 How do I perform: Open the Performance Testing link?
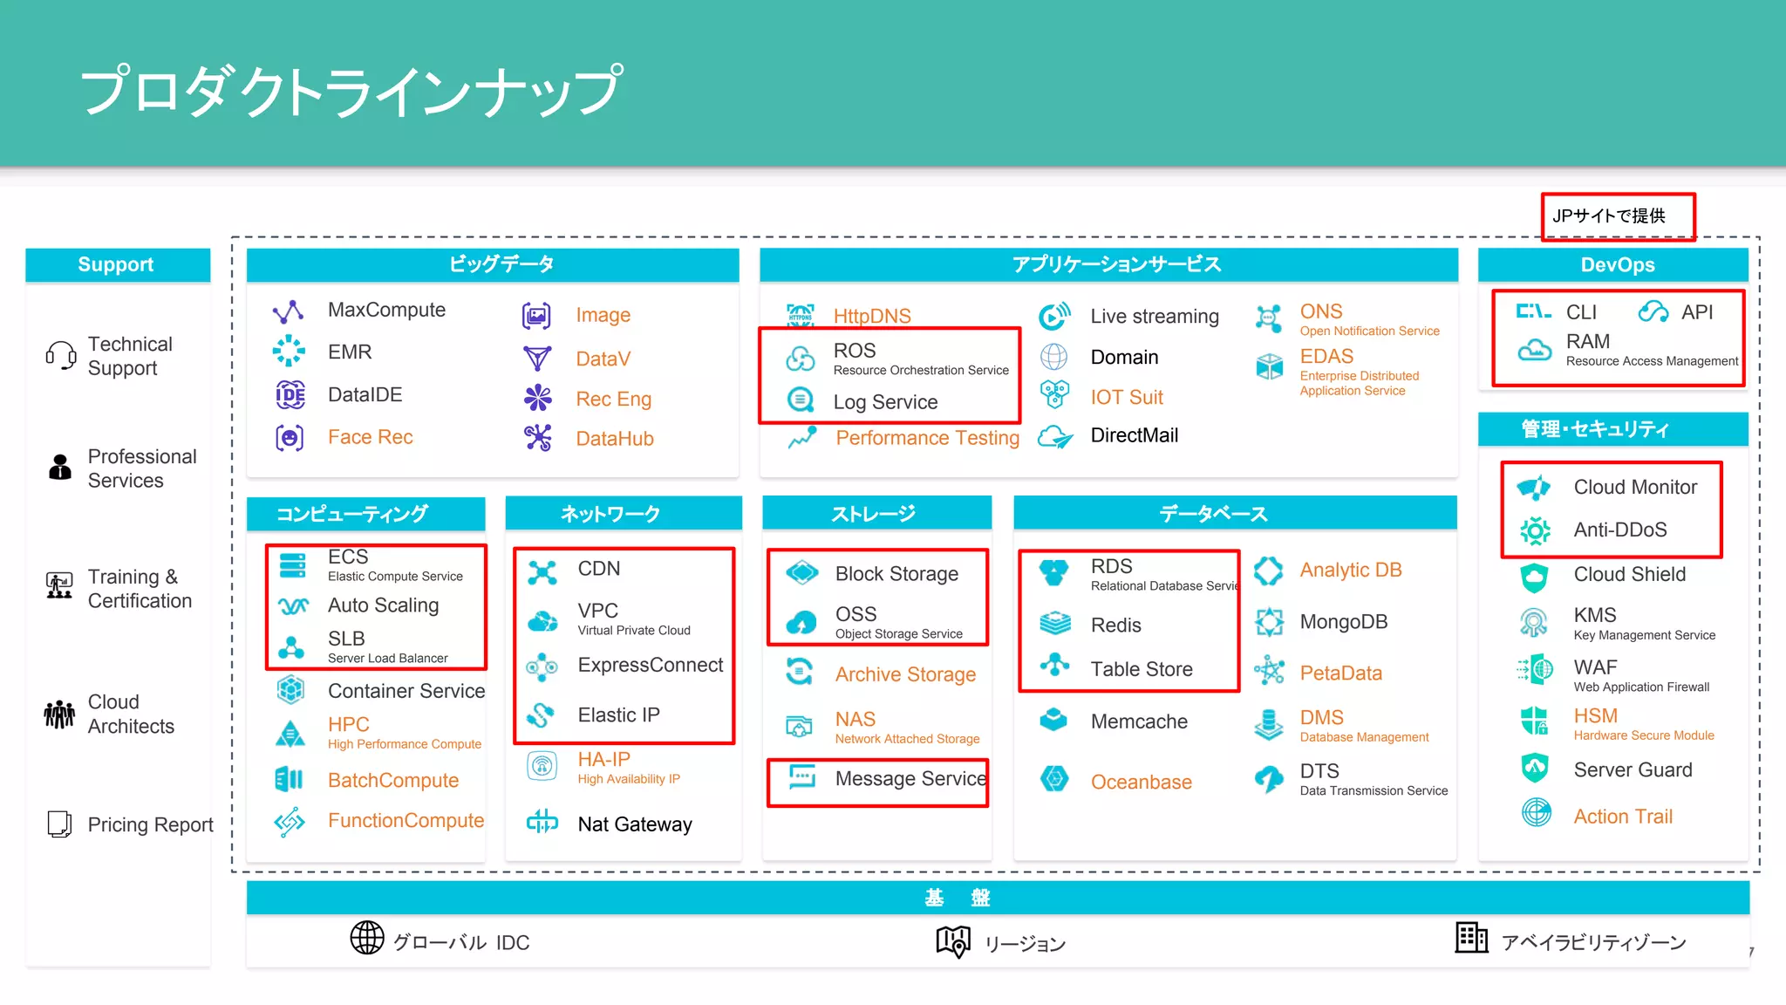click(x=927, y=438)
